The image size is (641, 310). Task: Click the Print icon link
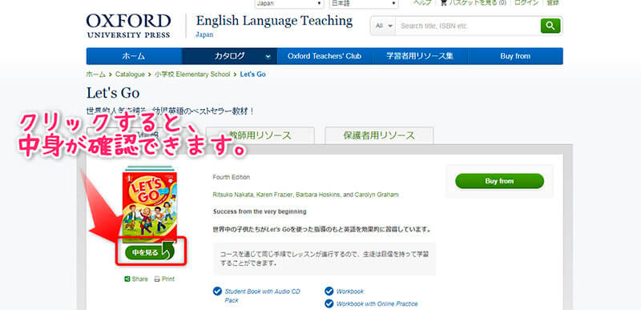click(x=164, y=279)
